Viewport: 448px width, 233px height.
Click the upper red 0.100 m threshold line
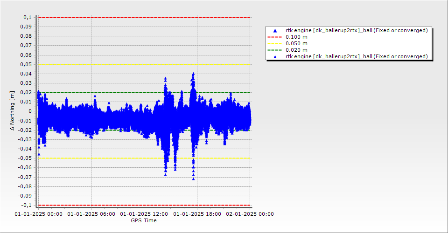click(144, 17)
